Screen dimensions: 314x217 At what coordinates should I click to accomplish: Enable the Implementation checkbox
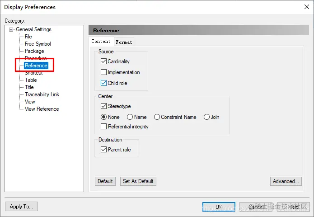[103, 72]
